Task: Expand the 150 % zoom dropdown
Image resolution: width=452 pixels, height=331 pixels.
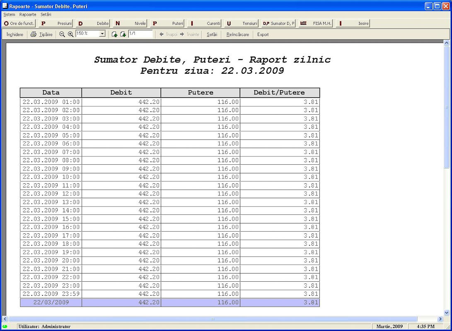Action: pos(102,34)
